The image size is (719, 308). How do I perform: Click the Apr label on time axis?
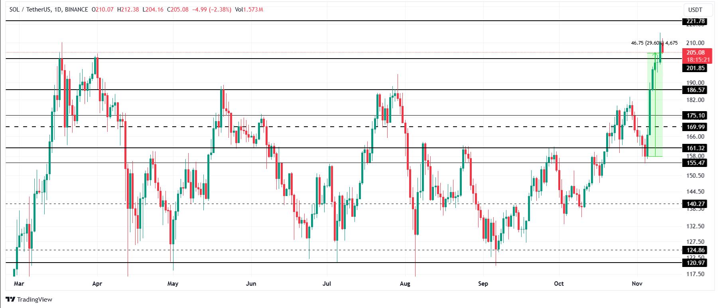point(97,284)
